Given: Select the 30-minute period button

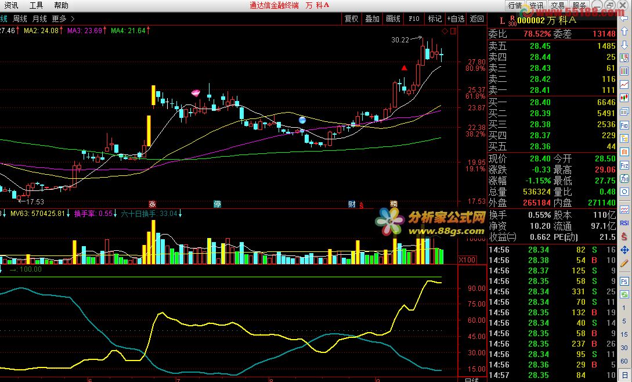Looking at the screenshot, I should click(x=624, y=348).
